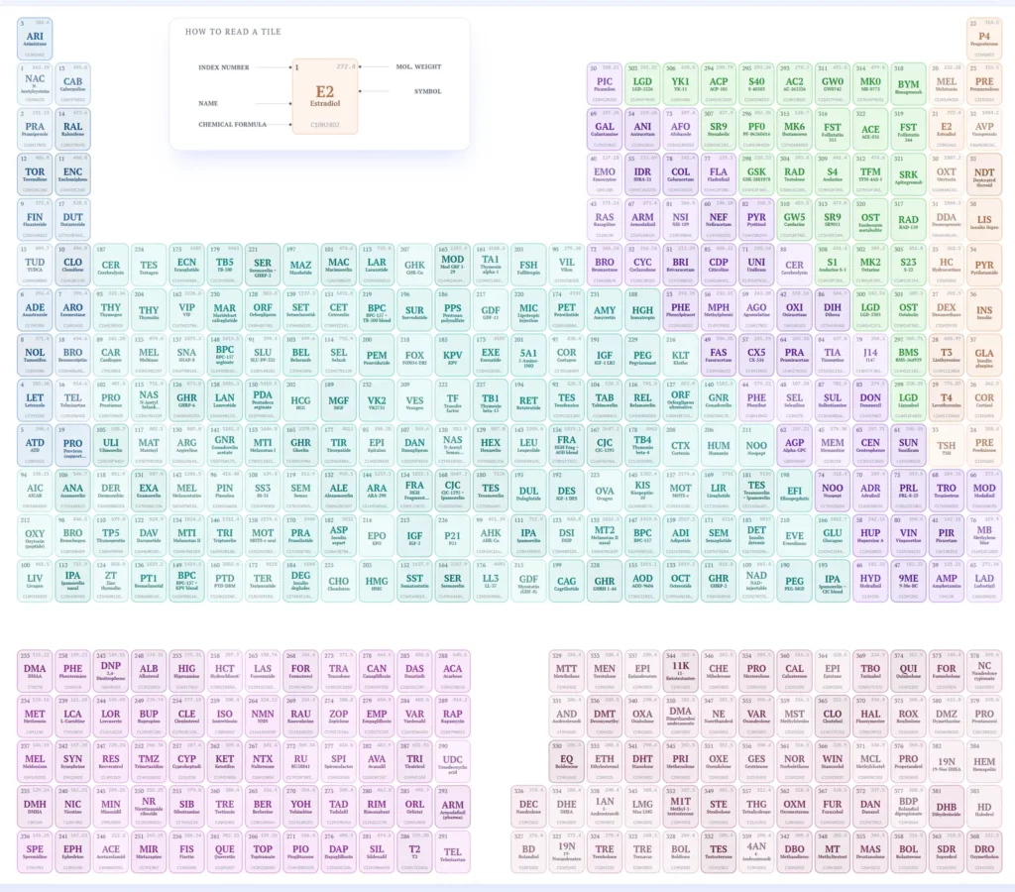The height and width of the screenshot is (892, 1015).
Task: Select the NAC N-Acetylcysteine tile
Action: coord(35,84)
